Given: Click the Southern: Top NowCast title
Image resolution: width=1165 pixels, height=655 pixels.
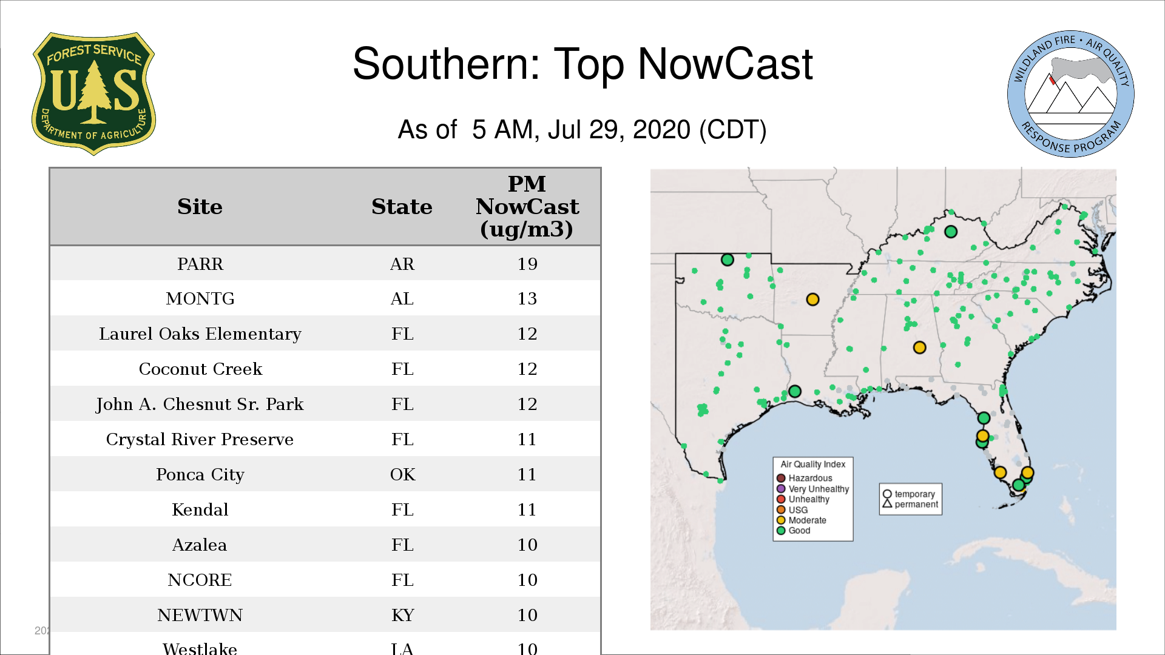Looking at the screenshot, I should point(582,64).
